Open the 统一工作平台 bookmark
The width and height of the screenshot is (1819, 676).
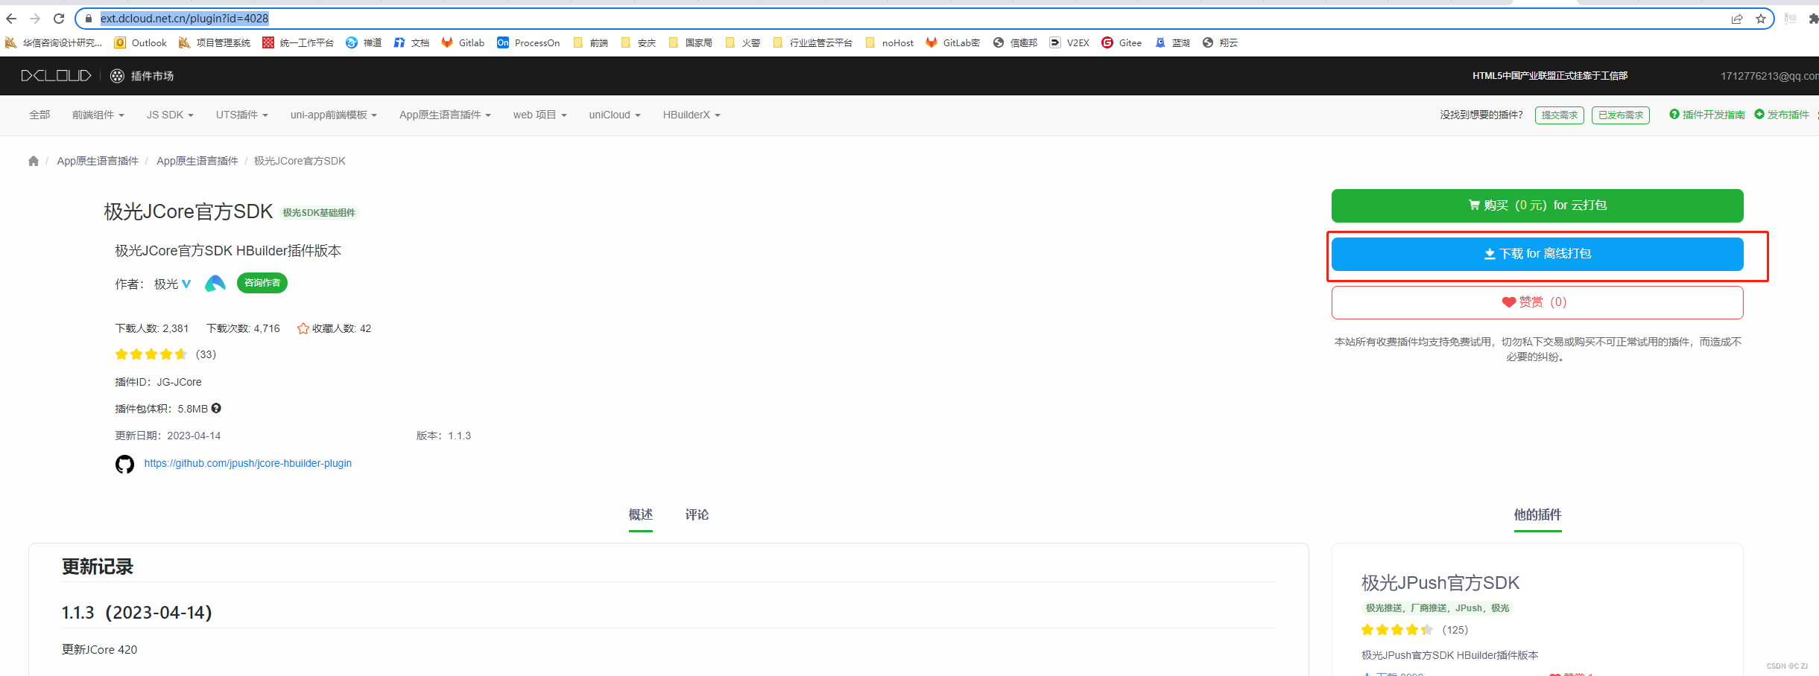coord(298,42)
